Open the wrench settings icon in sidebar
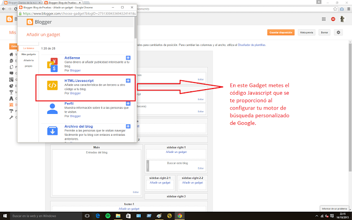The height and width of the screenshot is (220, 352). pyautogui.click(x=11, y=117)
